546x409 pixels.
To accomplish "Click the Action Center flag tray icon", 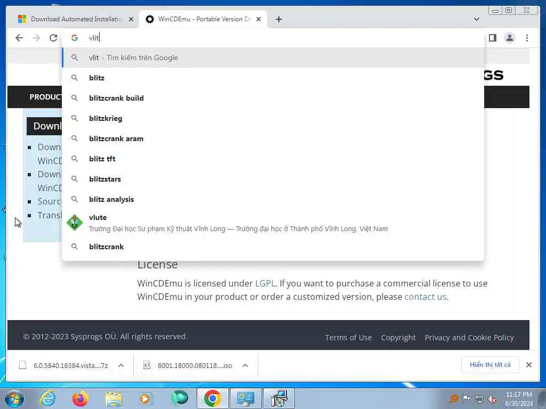I will 466,398.
